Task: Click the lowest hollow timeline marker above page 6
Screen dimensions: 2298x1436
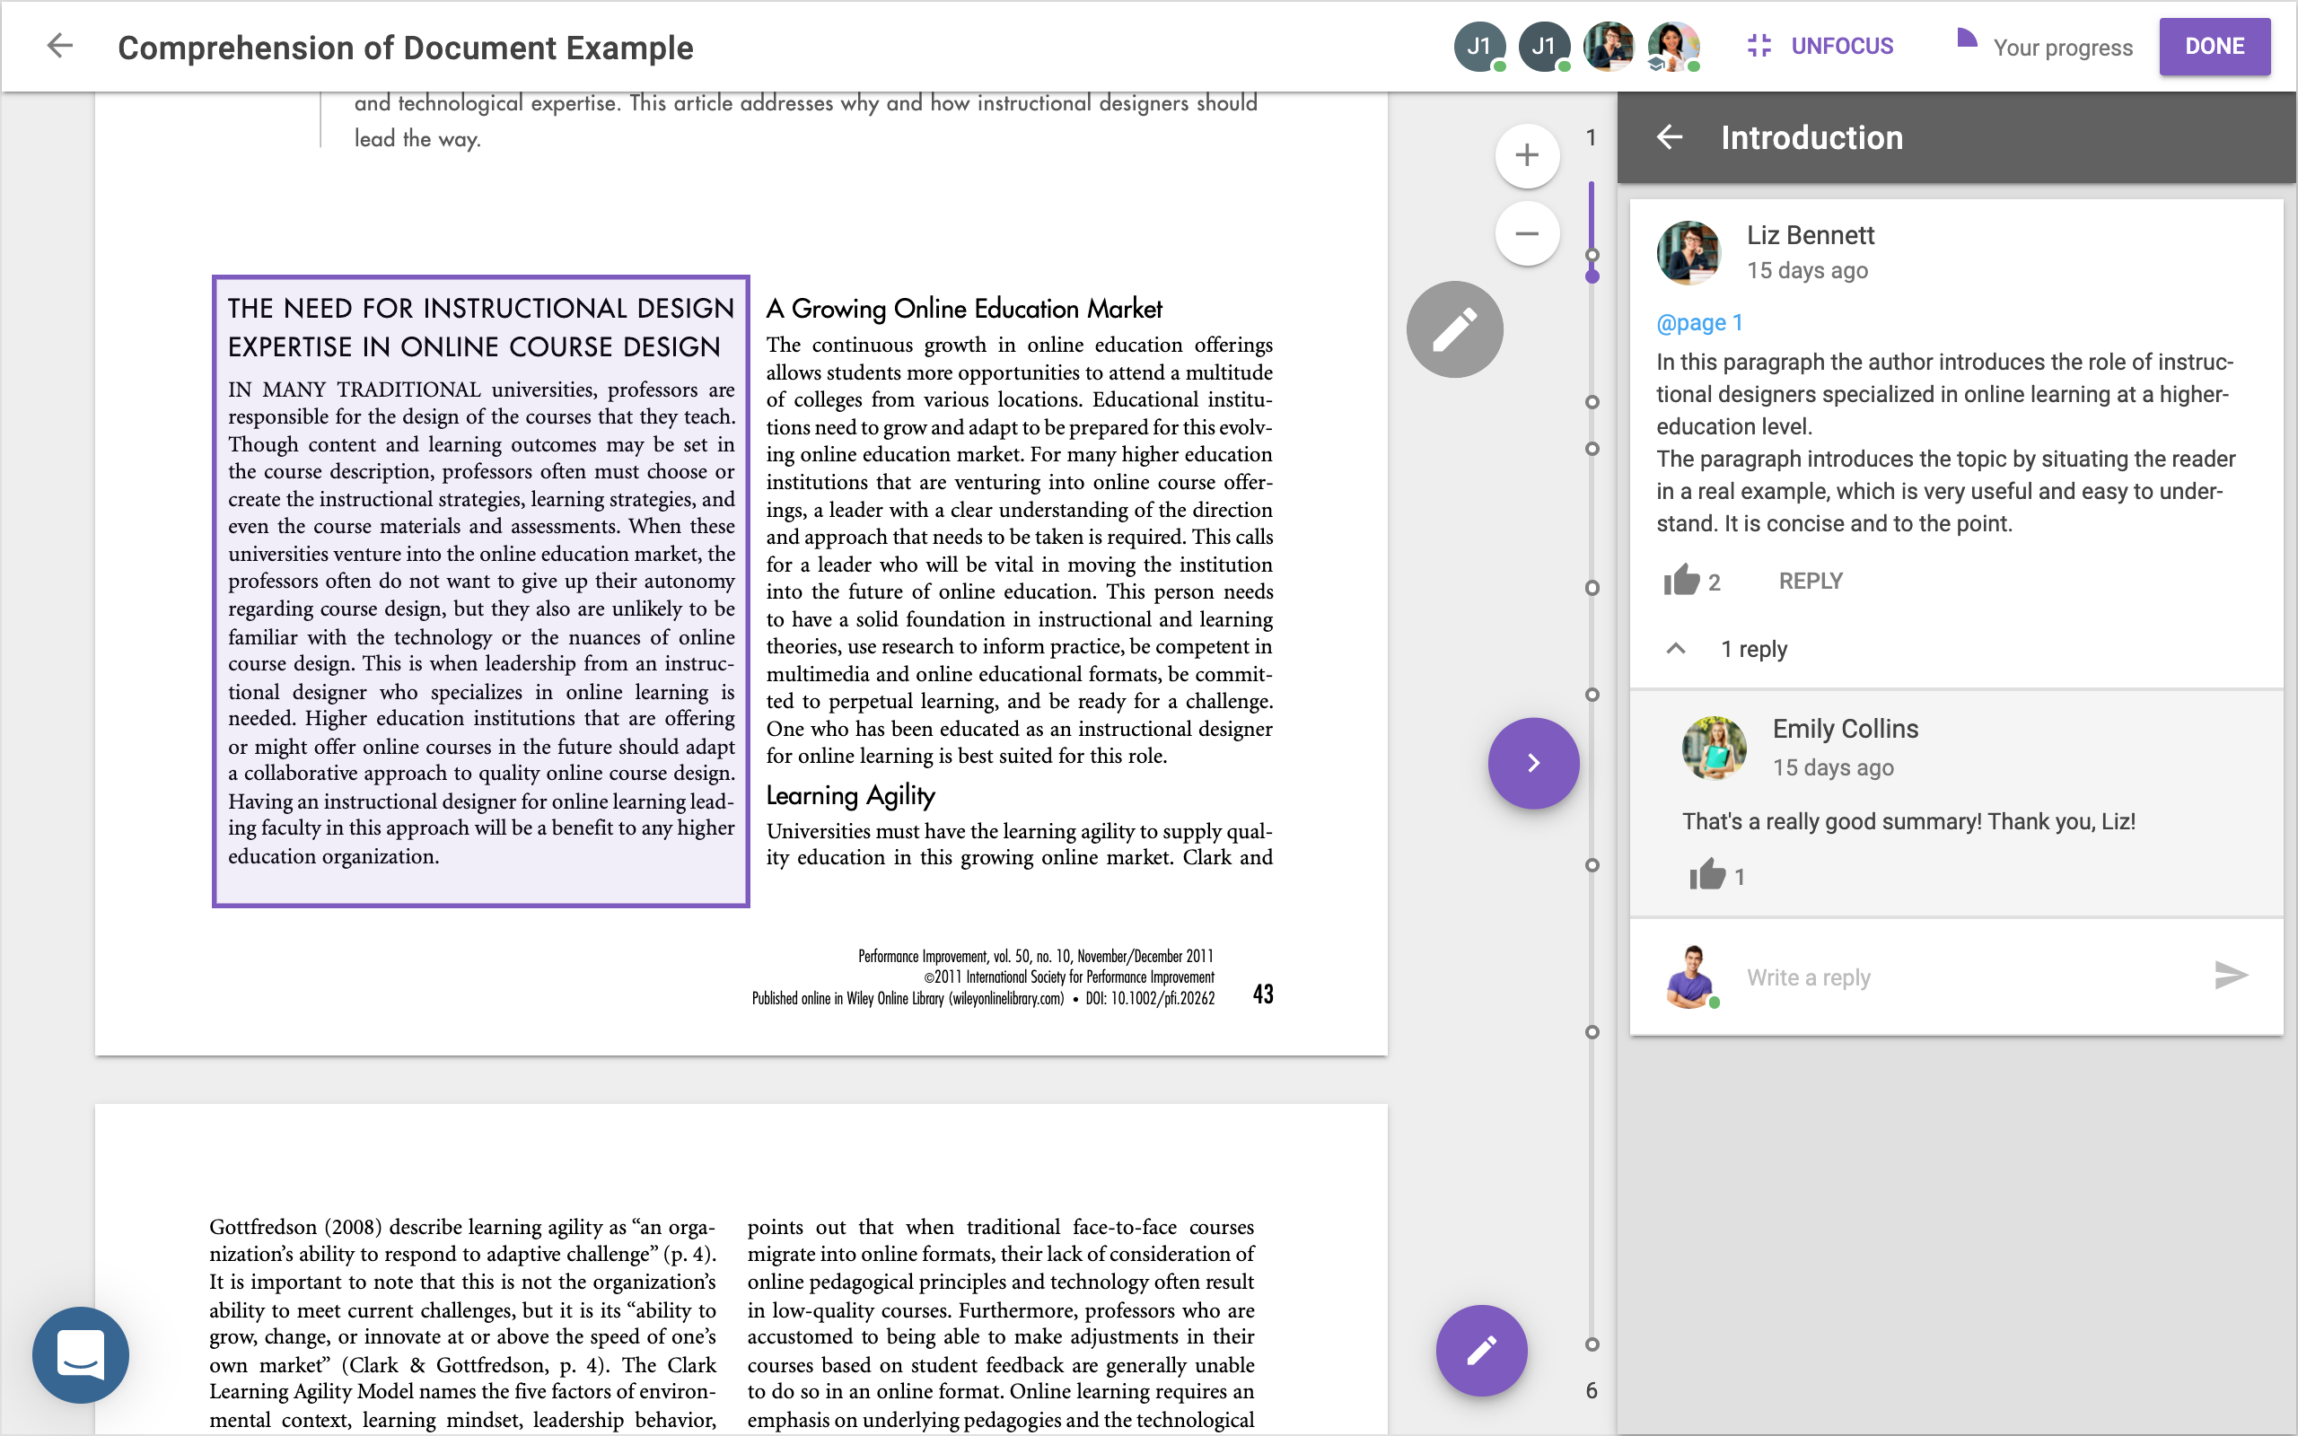Action: 1592,1344
